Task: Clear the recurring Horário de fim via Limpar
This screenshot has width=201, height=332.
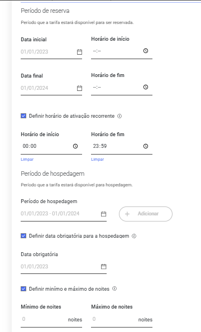Action: (97, 159)
